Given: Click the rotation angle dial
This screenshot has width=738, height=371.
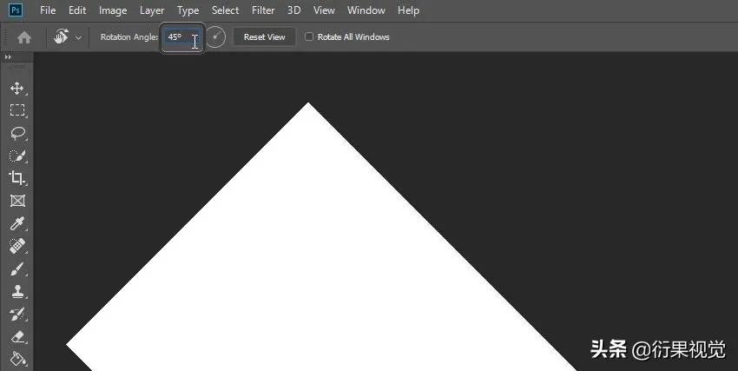Looking at the screenshot, I should click(215, 37).
